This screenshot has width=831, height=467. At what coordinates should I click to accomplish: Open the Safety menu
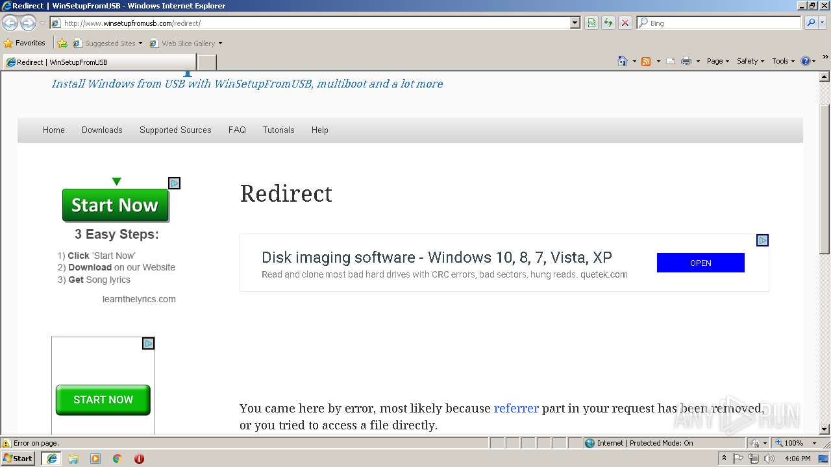pyautogui.click(x=750, y=61)
